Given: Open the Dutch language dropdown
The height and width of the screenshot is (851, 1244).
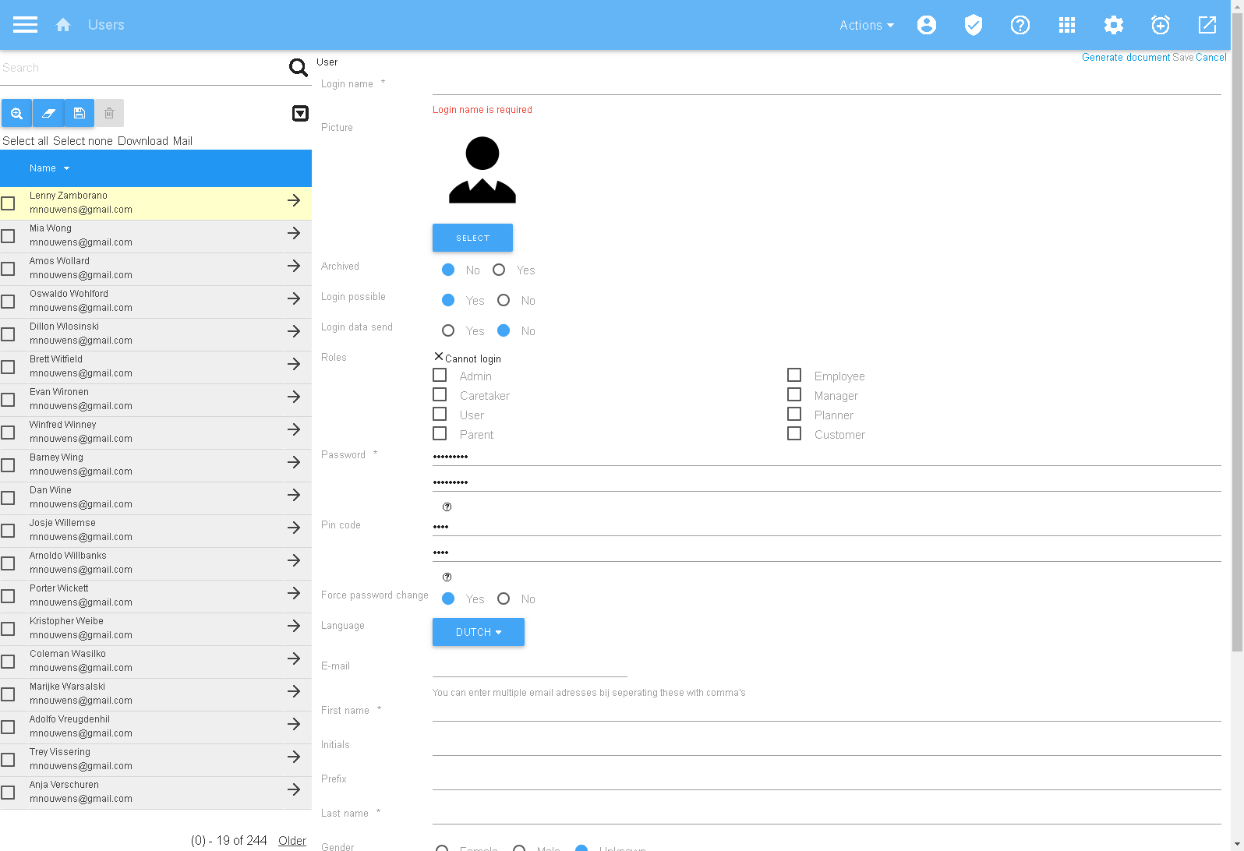Looking at the screenshot, I should [x=478, y=632].
